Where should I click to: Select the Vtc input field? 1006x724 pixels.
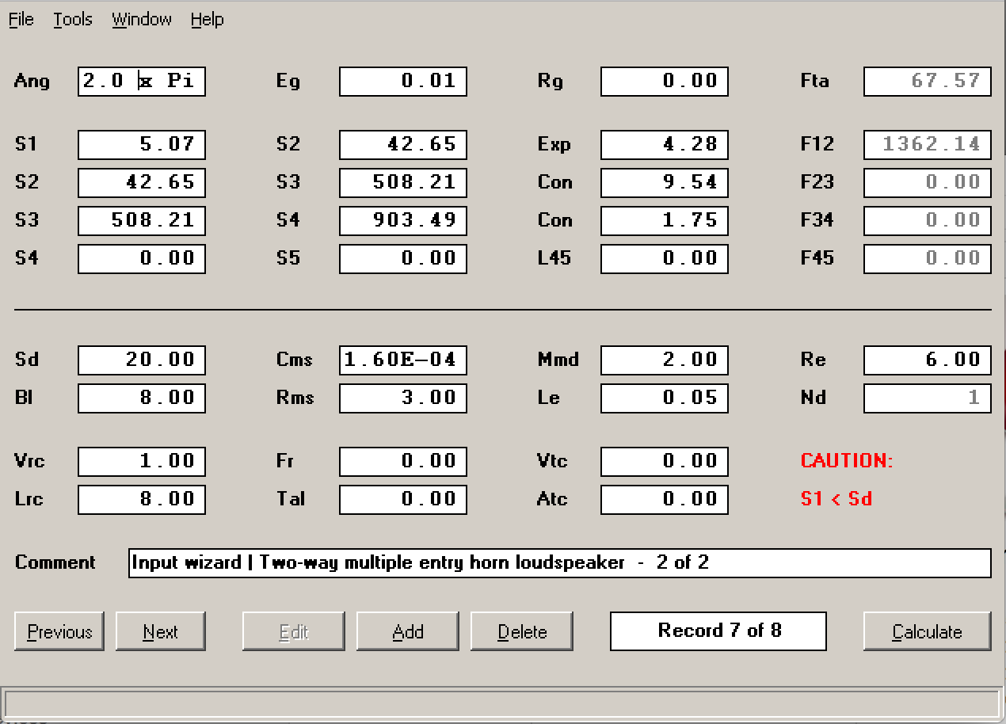665,461
